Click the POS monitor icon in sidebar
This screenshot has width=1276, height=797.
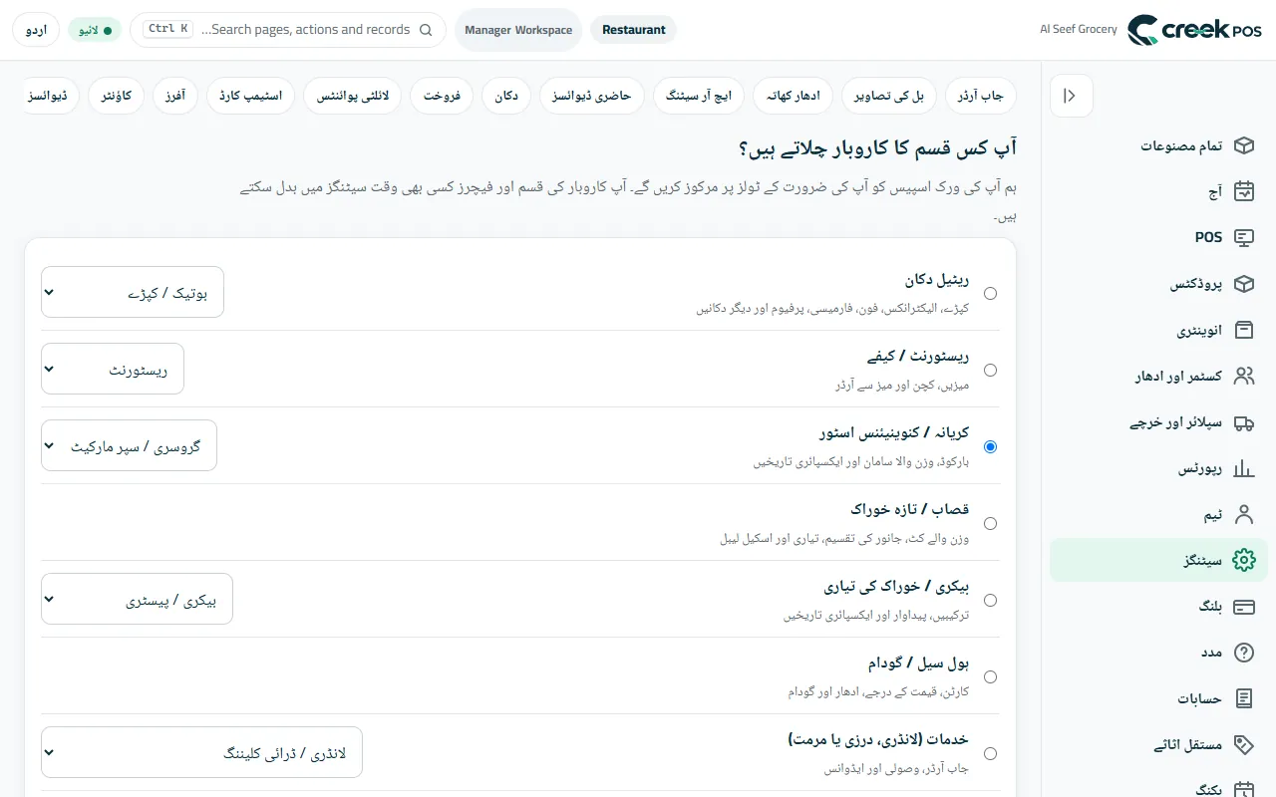pyautogui.click(x=1243, y=238)
